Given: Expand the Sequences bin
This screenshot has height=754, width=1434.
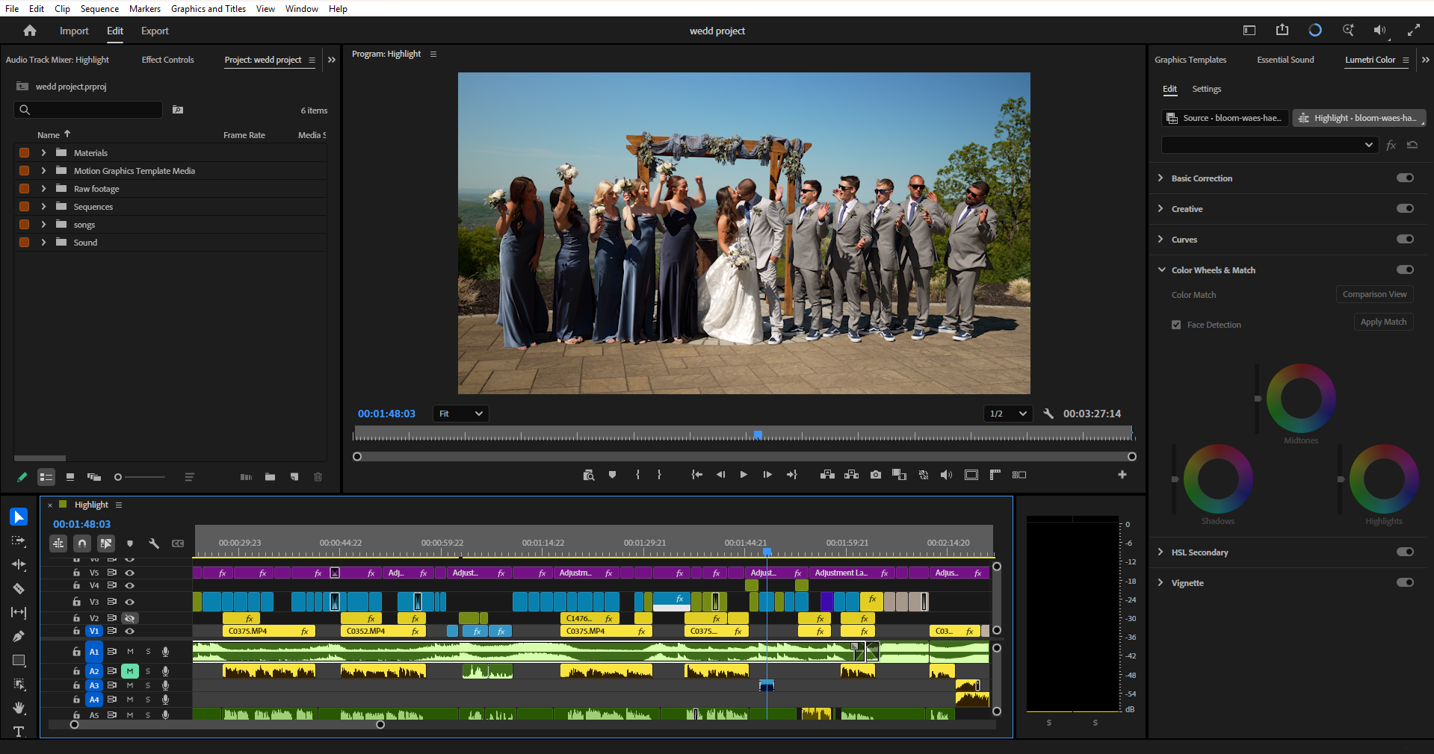Looking at the screenshot, I should coord(44,207).
